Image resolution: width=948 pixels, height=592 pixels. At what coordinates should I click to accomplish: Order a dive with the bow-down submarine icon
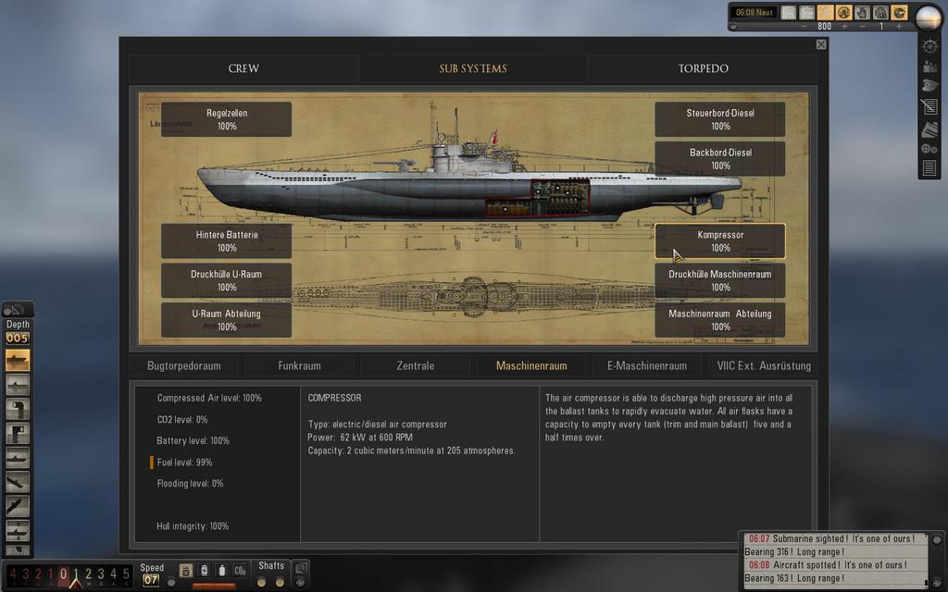[x=18, y=482]
